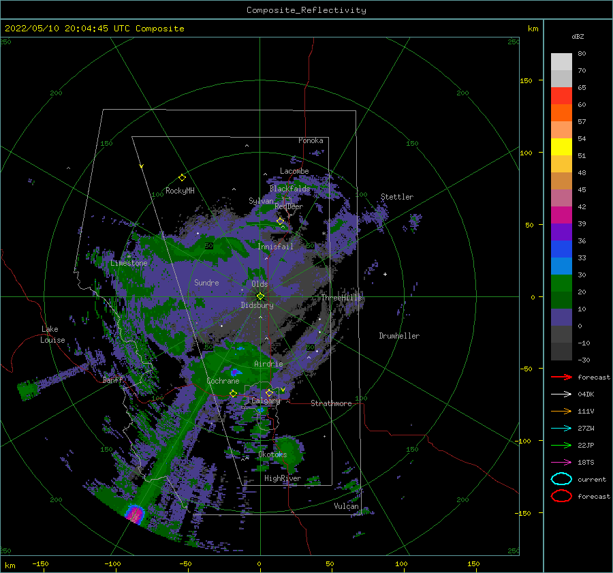The width and height of the screenshot is (613, 573).
Task: Click the RedDeer city label
Action: click(289, 206)
